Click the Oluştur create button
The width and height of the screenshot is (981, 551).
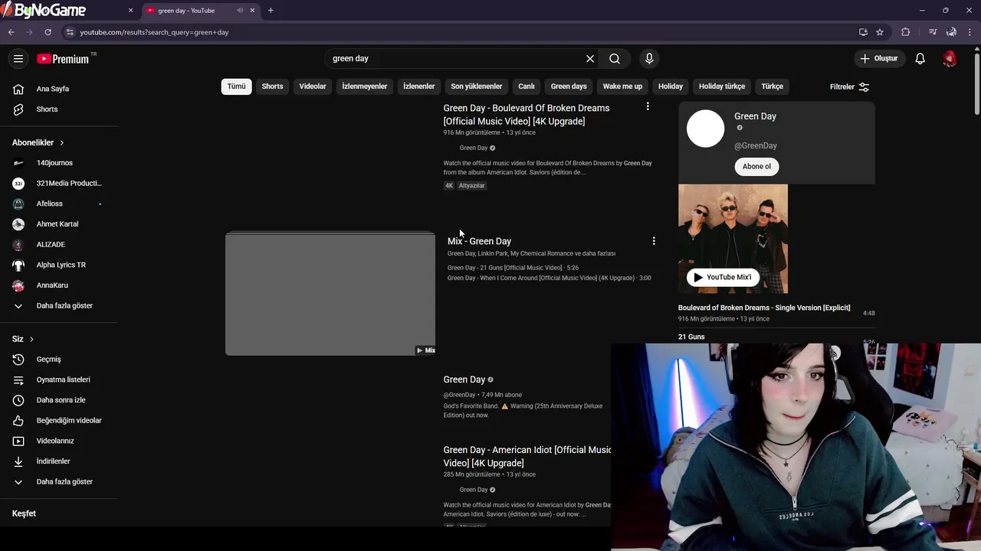pos(880,59)
